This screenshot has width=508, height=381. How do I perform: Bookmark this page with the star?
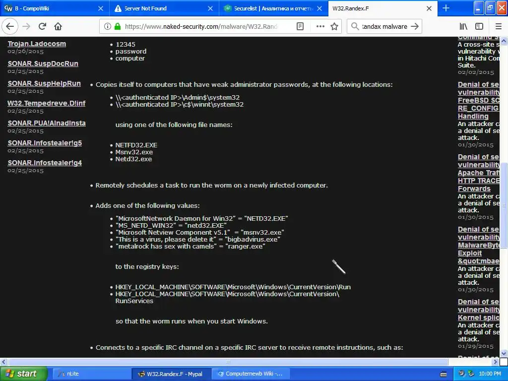334,26
